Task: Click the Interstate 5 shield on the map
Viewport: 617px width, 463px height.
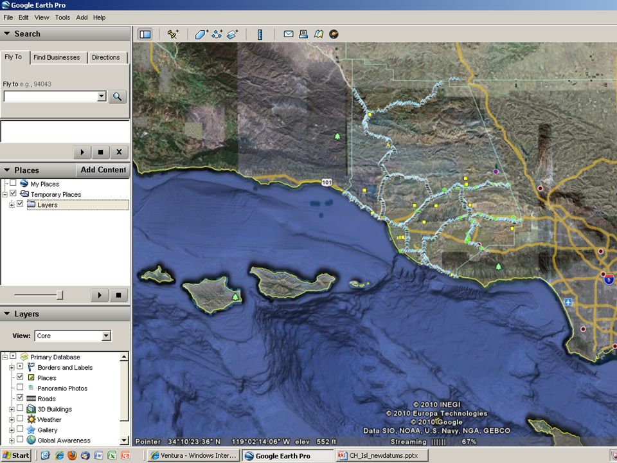Action: [x=609, y=279]
